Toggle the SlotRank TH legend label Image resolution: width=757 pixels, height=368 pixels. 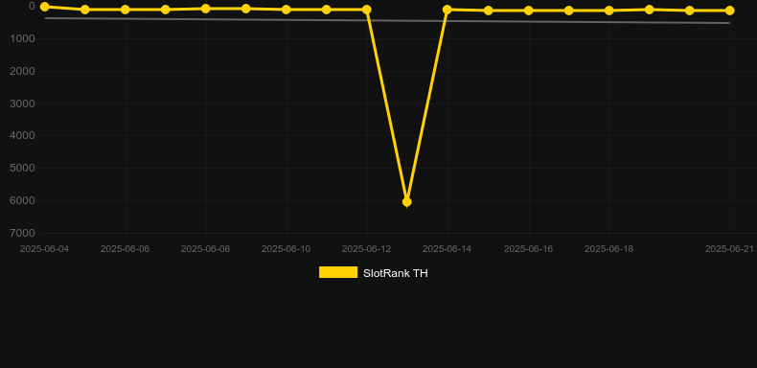[396, 273]
